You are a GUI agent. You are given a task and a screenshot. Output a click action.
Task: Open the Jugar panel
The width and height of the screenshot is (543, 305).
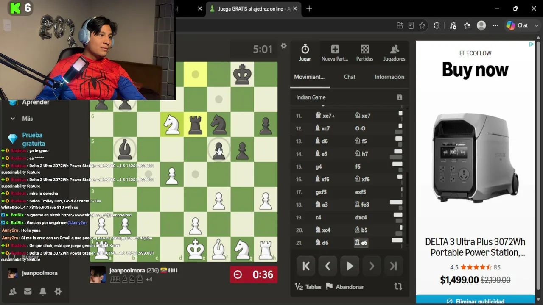pyautogui.click(x=305, y=53)
